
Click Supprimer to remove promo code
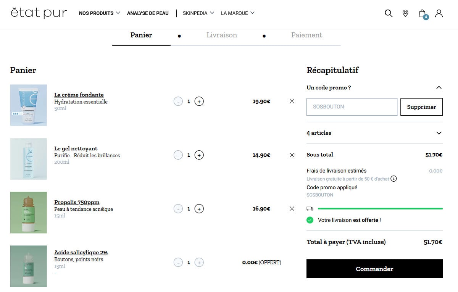421,107
